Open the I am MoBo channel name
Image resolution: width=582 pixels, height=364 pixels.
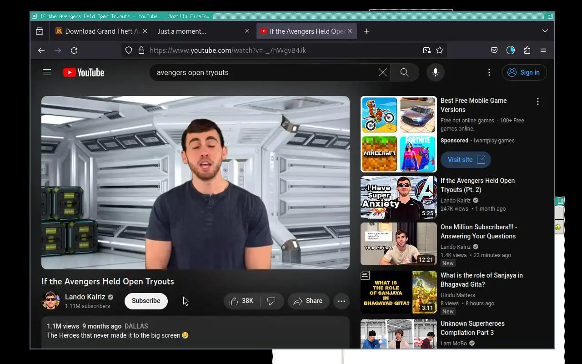(x=454, y=344)
